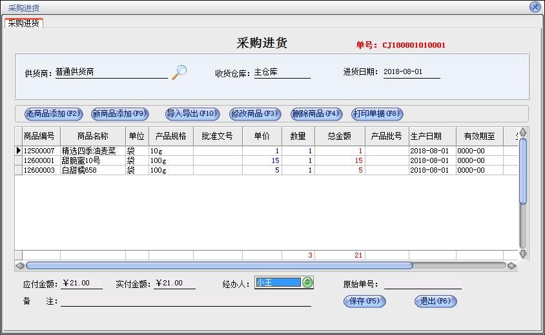Click the 原始单号 input field

(422, 283)
